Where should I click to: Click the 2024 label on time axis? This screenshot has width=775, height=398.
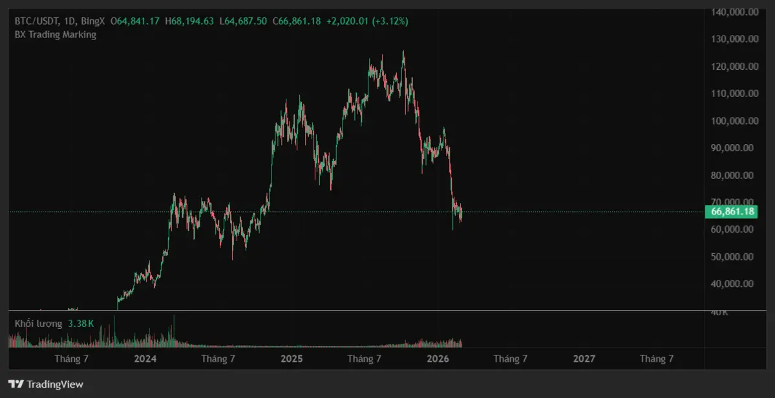click(x=145, y=359)
